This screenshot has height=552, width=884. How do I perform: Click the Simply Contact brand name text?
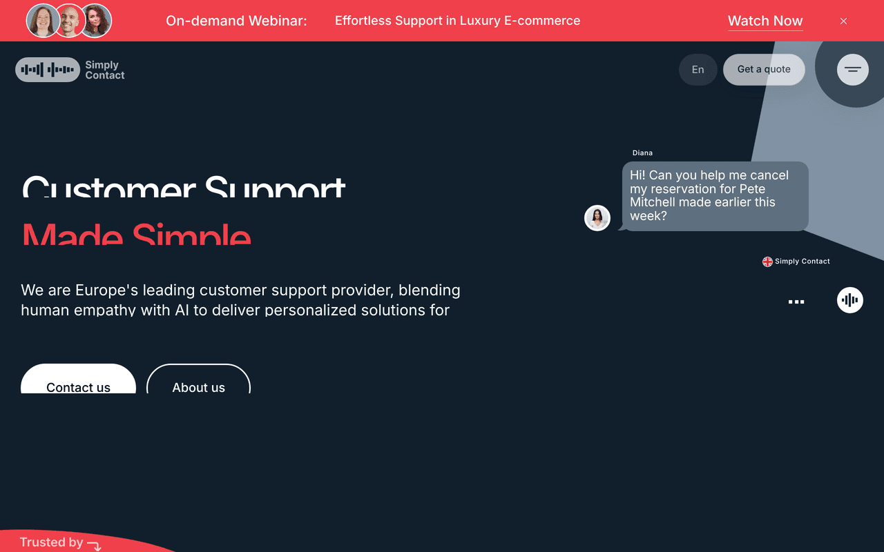click(104, 70)
